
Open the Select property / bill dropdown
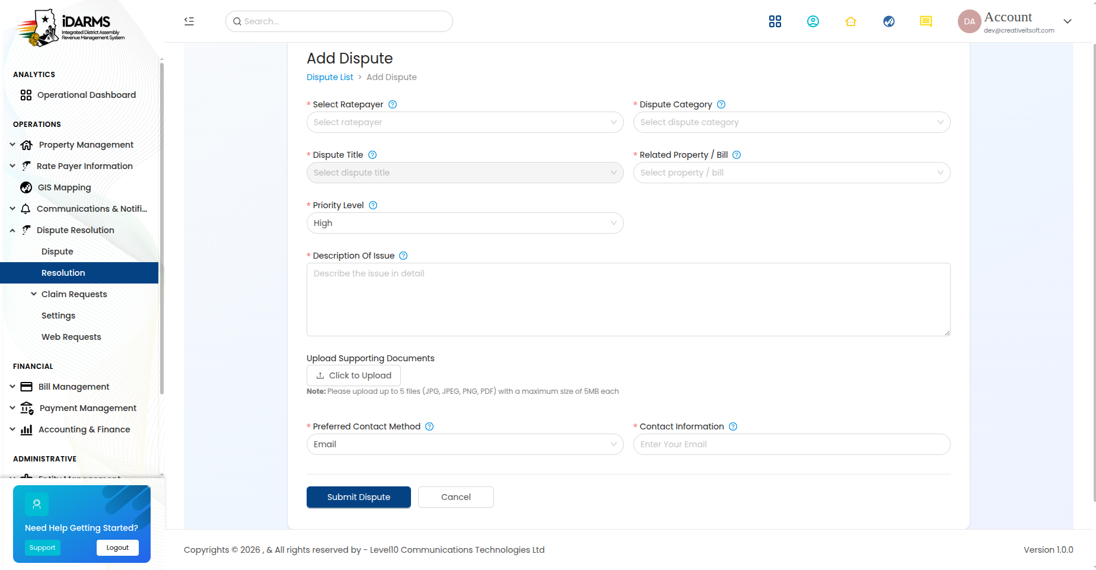pyautogui.click(x=792, y=173)
